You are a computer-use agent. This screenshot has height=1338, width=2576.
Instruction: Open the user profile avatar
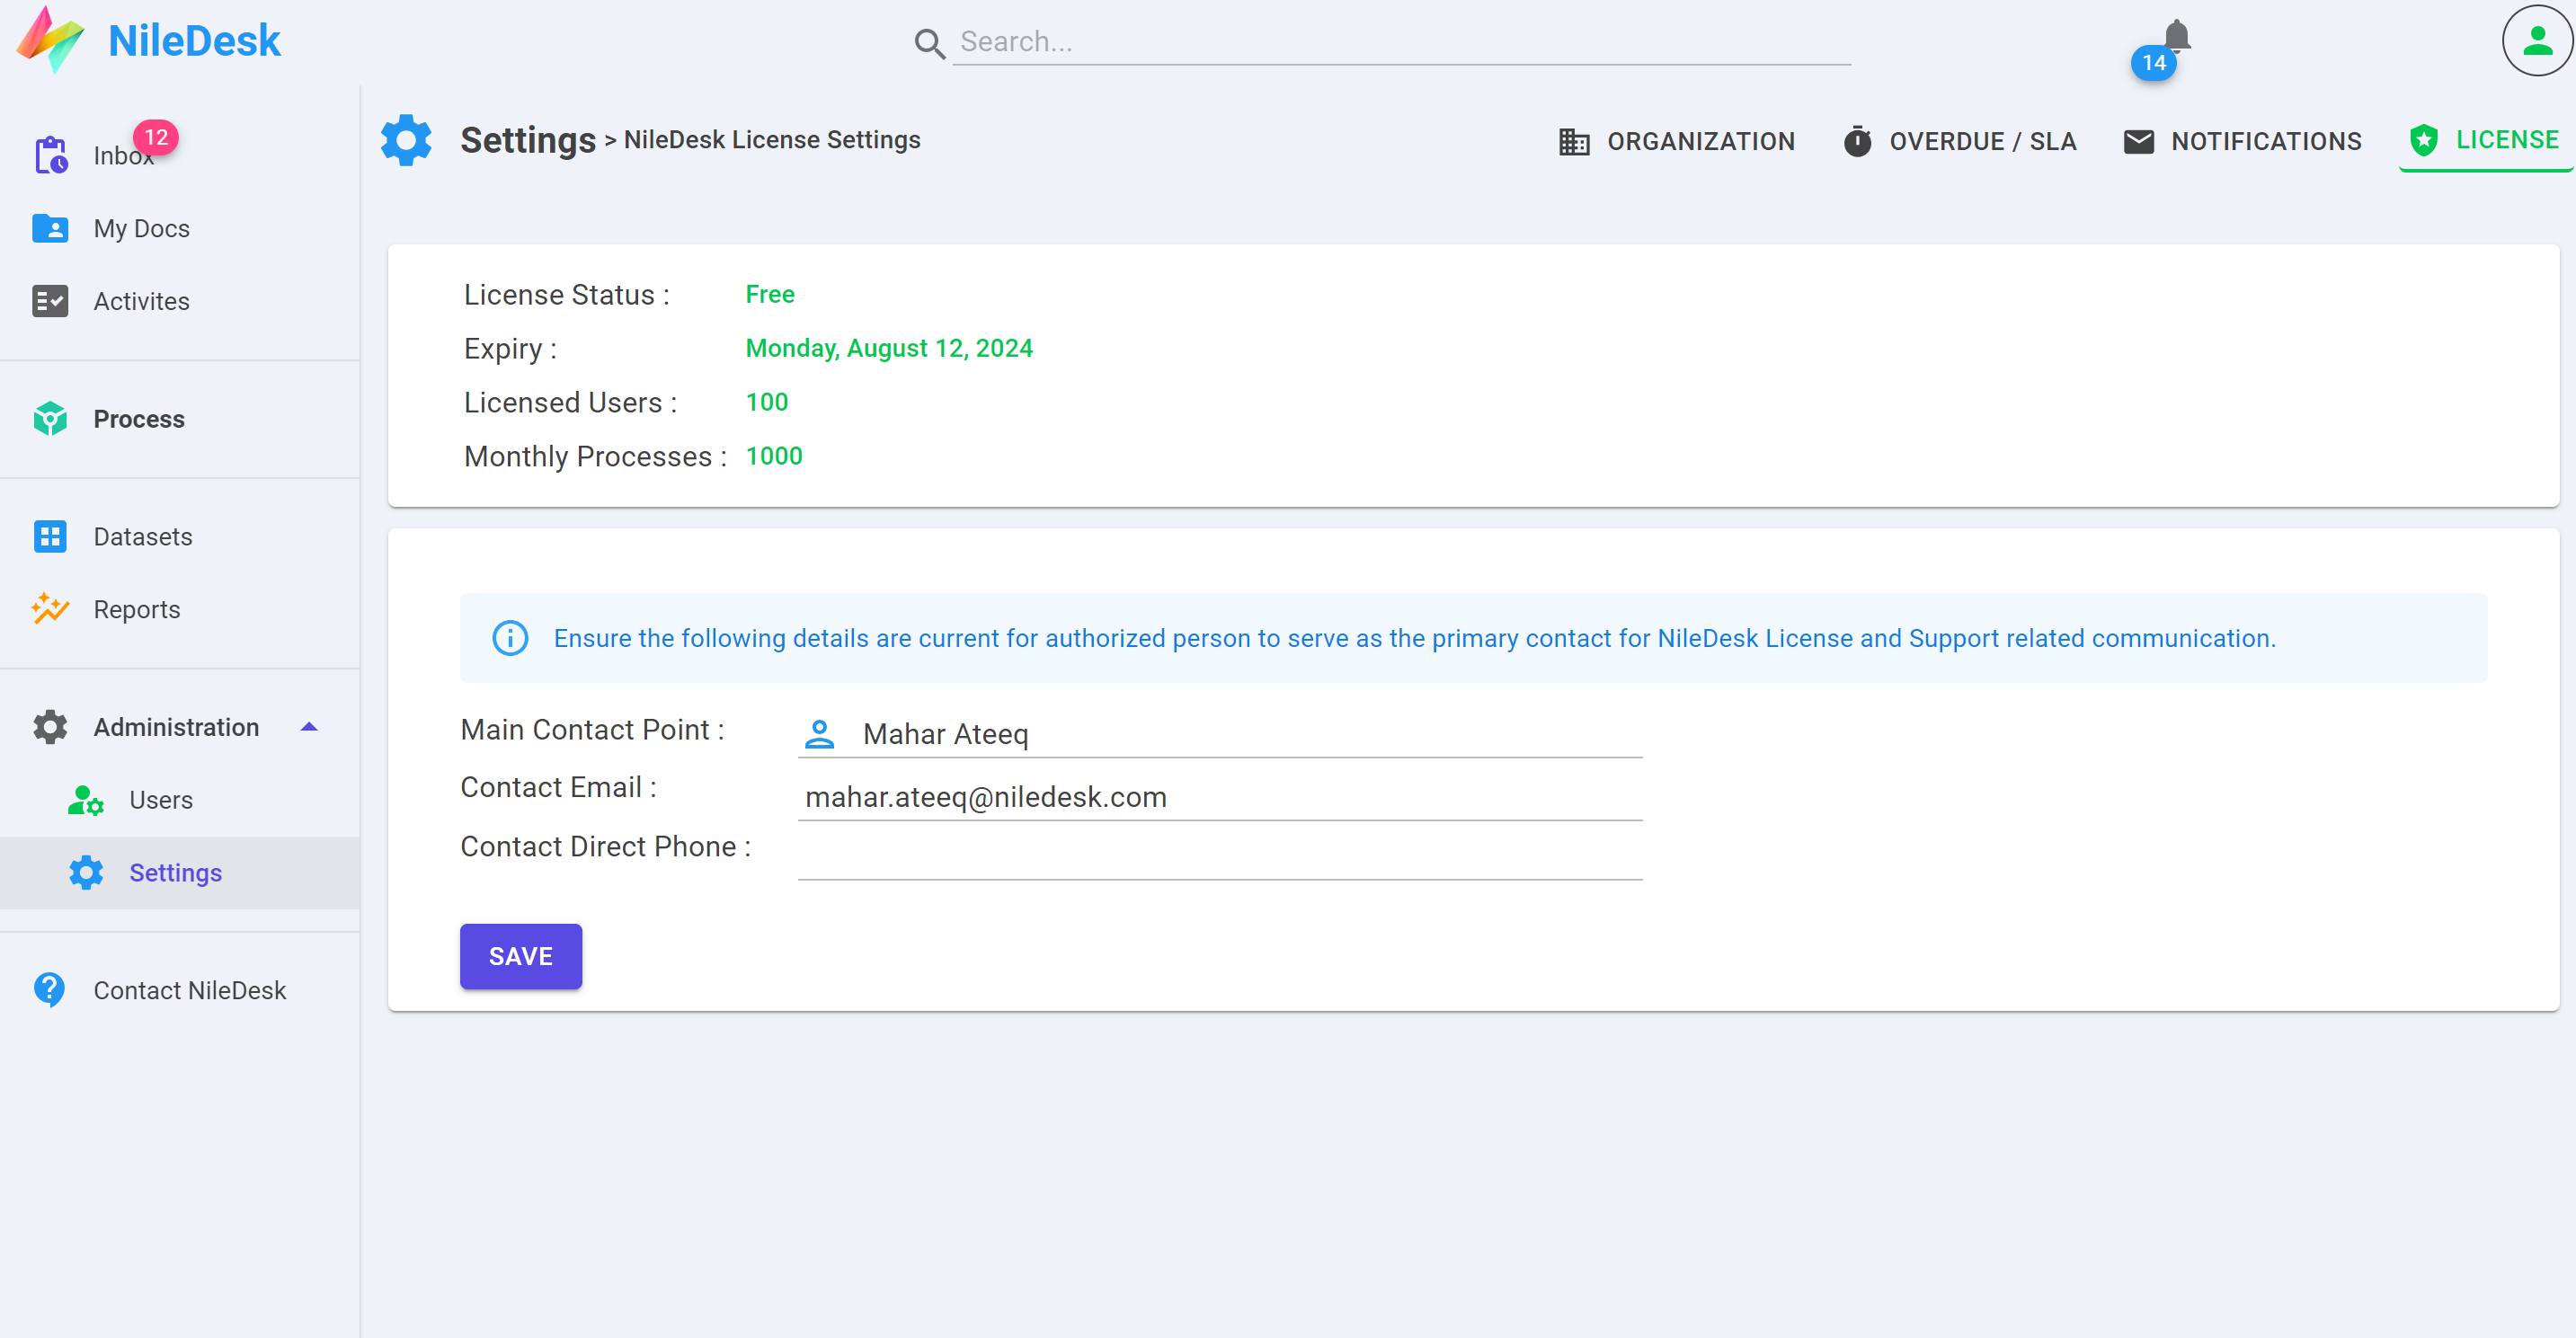pos(2537,41)
